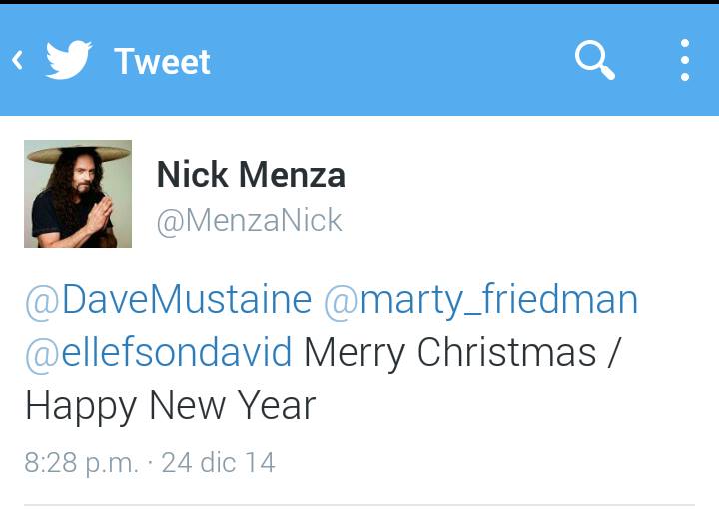719x513 pixels.
Task: Open the search magnifier icon
Action: 595,60
